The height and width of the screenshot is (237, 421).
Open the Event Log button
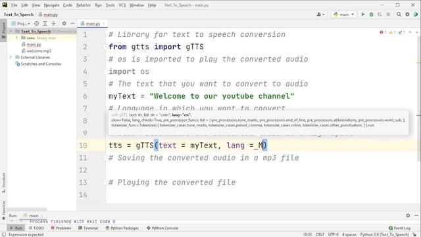coord(399,228)
